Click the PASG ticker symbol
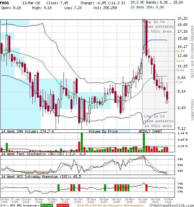194x207 pixels. click(5, 2)
